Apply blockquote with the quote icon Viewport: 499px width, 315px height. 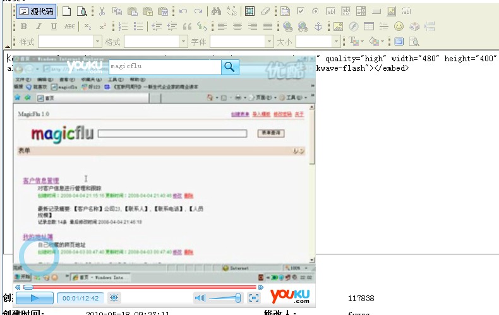pos(187,27)
